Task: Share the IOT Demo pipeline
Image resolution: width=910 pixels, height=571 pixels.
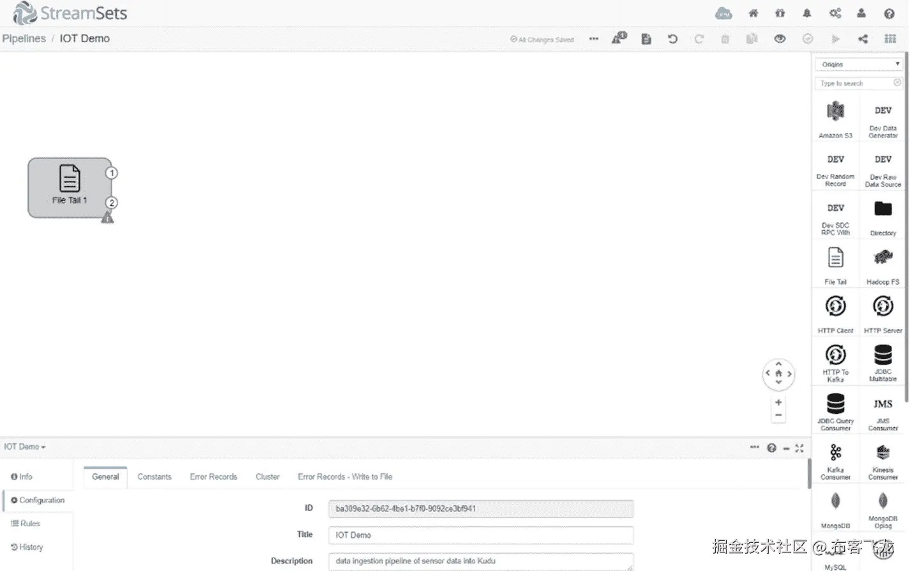Action: tap(863, 39)
